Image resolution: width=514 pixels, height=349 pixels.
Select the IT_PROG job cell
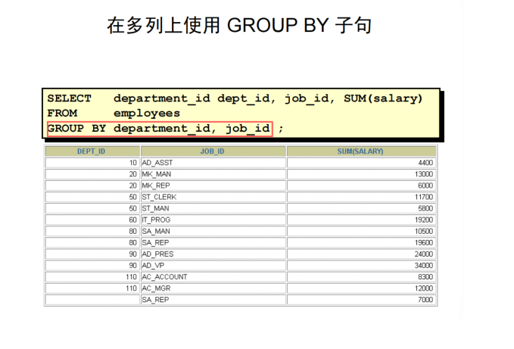(x=213, y=220)
